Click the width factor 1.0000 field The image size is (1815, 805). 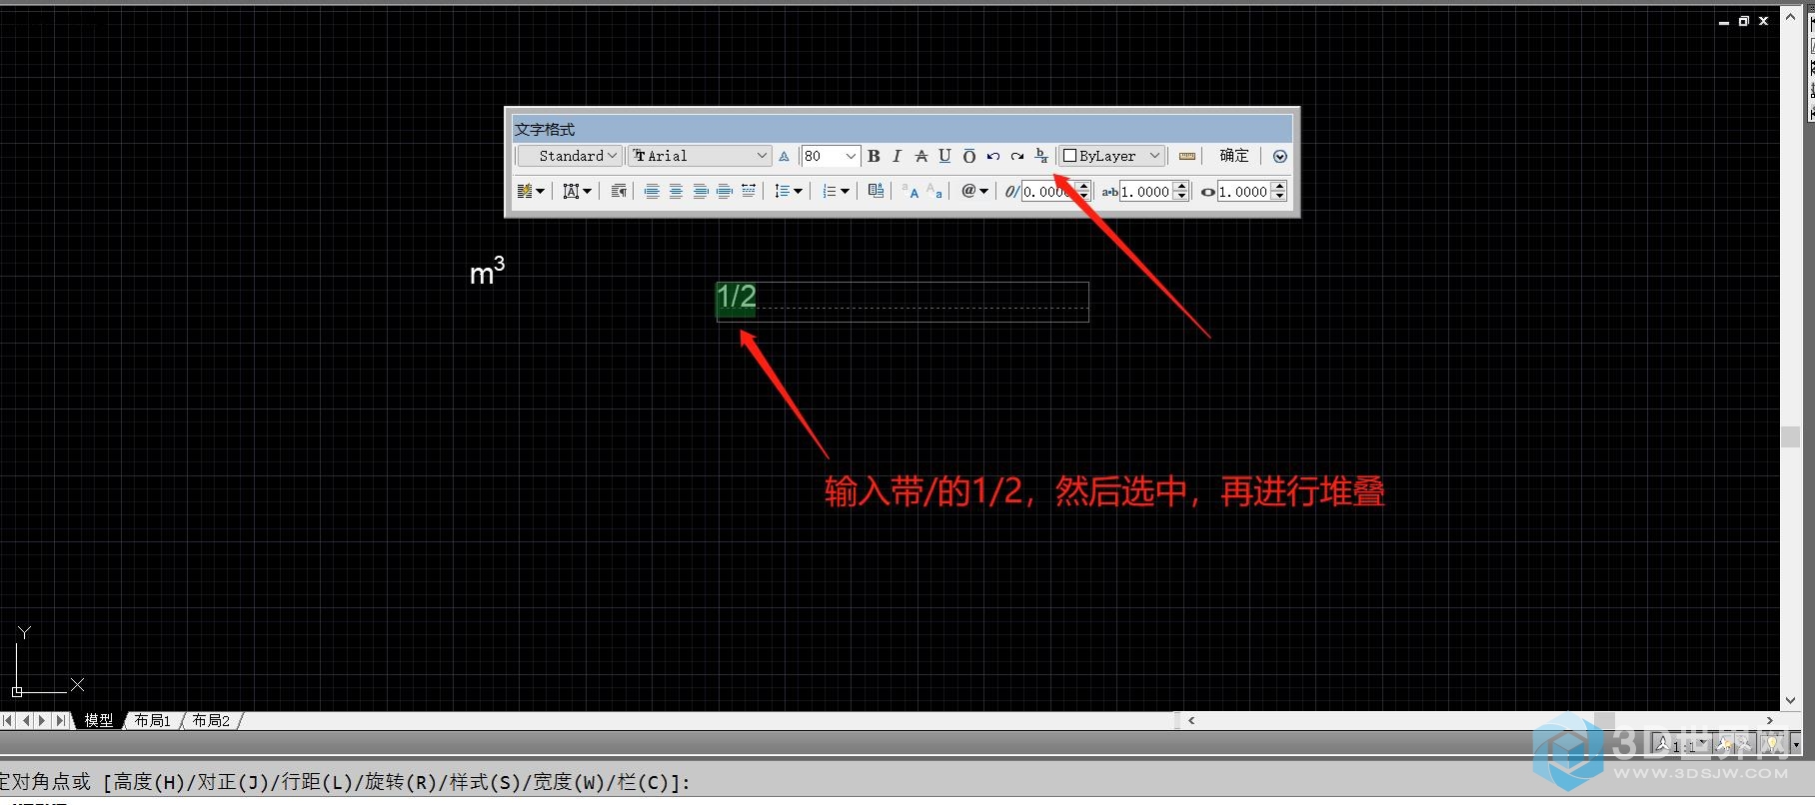1243,191
